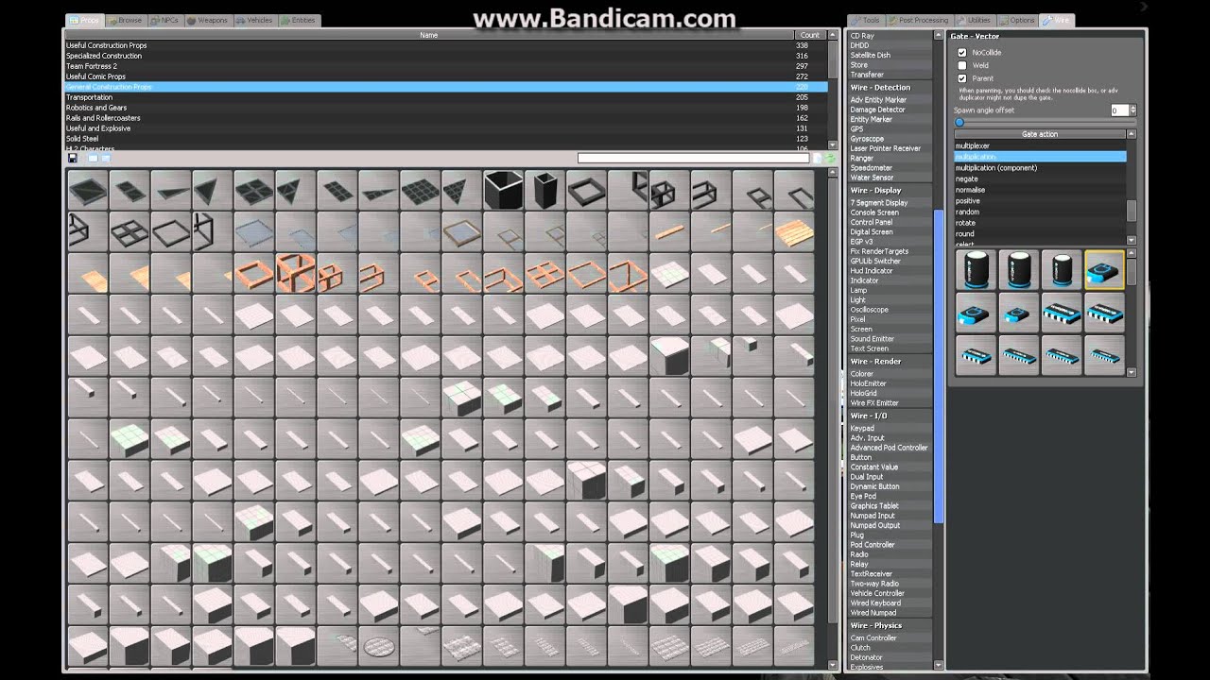This screenshot has width=1210, height=680.
Task: Switch to the Weapons tab
Action: 208,20
